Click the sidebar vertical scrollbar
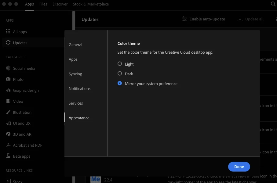This screenshot has height=183, width=277. (74, 20)
